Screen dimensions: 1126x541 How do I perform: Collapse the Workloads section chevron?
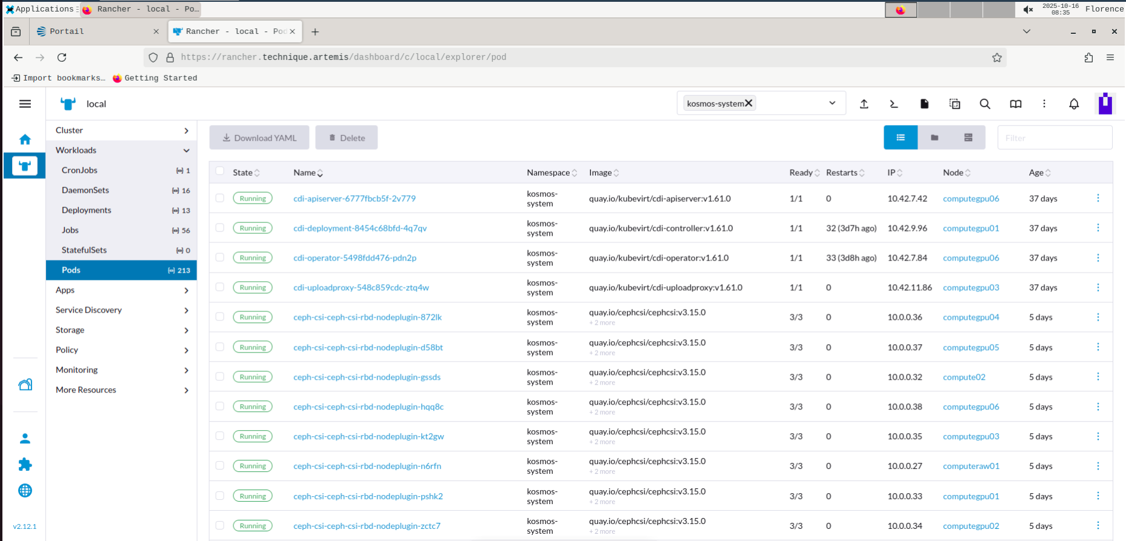[x=186, y=150]
